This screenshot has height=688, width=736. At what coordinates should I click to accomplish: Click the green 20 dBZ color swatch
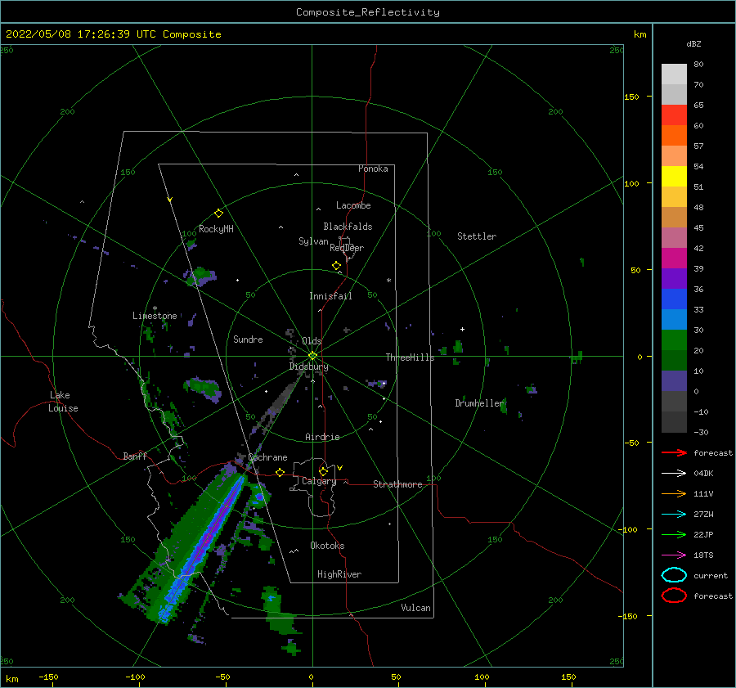(674, 340)
